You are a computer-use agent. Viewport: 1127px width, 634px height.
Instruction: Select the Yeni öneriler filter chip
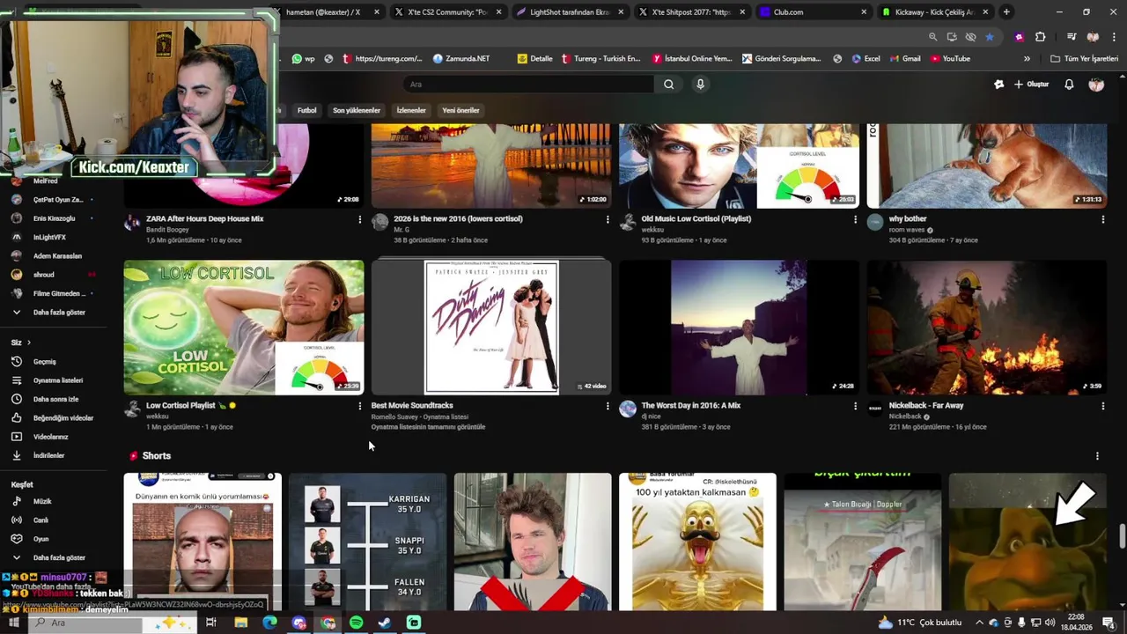tap(460, 111)
